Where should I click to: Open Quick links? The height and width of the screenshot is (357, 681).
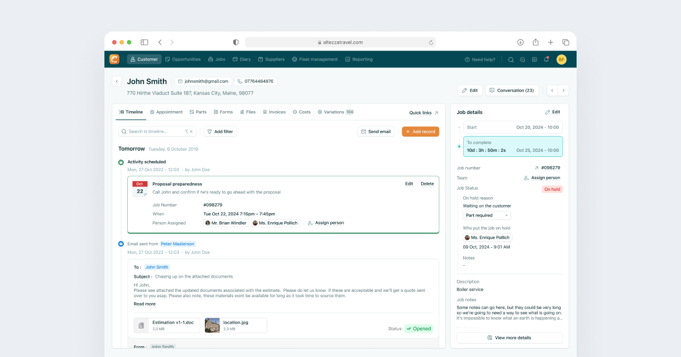coord(424,113)
